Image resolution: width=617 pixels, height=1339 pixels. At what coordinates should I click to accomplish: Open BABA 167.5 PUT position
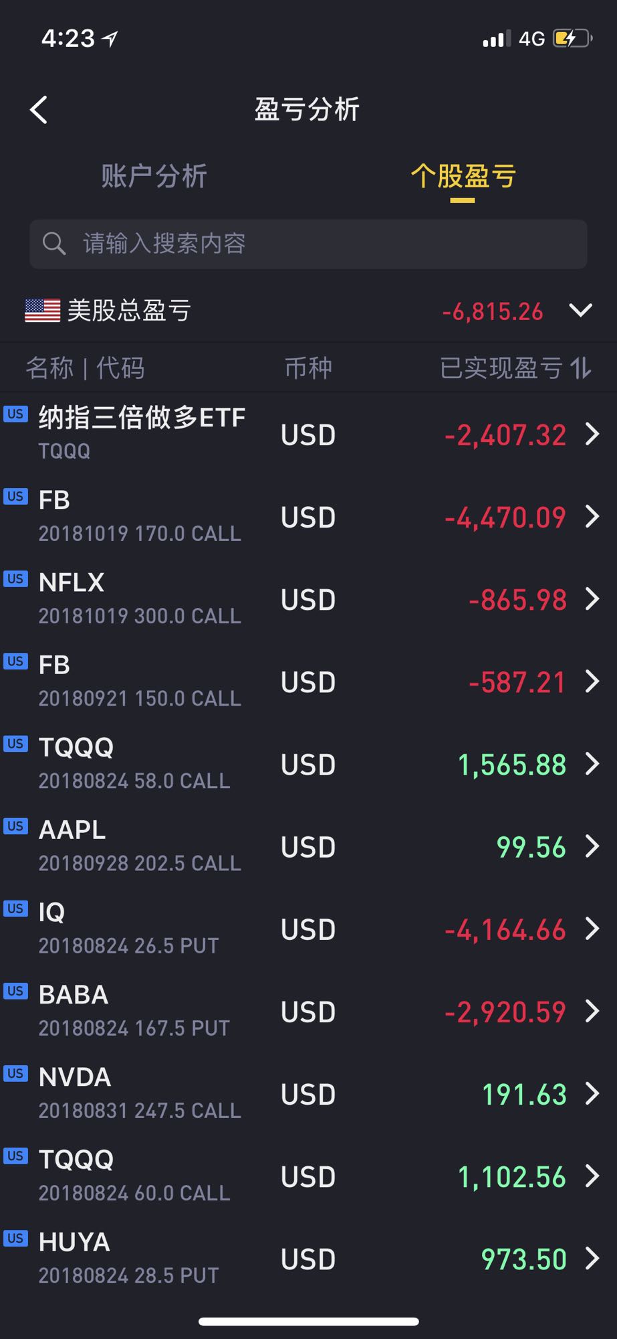point(308,1011)
